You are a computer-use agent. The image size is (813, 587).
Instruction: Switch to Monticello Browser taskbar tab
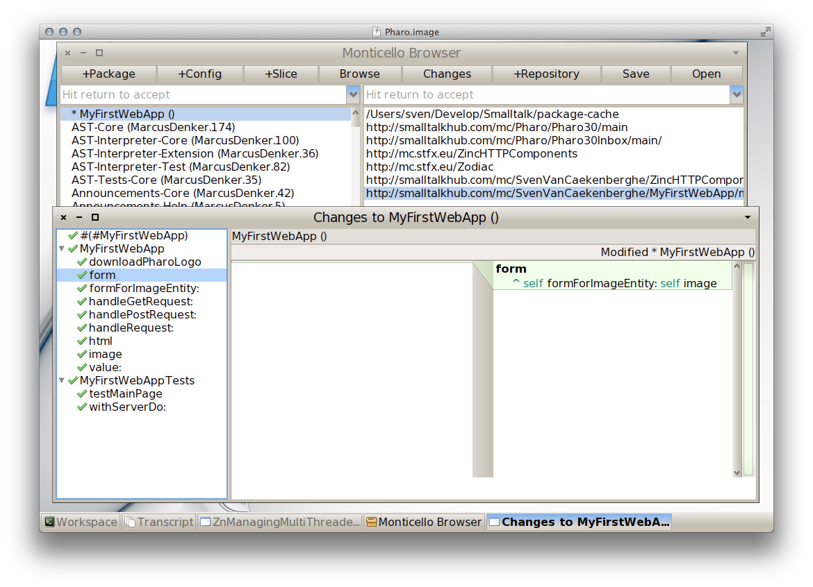[x=424, y=522]
